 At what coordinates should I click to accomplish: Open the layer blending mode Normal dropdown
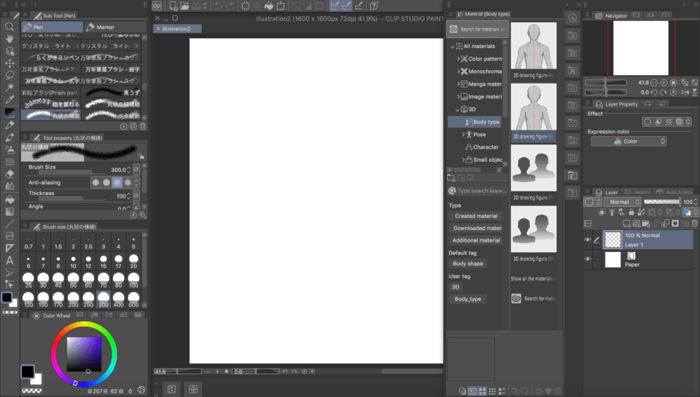tap(623, 202)
